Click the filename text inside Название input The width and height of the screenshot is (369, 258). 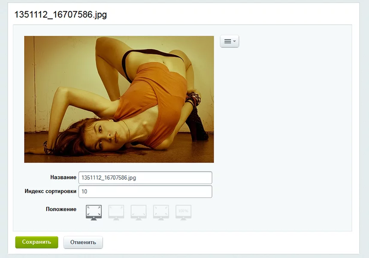click(109, 178)
